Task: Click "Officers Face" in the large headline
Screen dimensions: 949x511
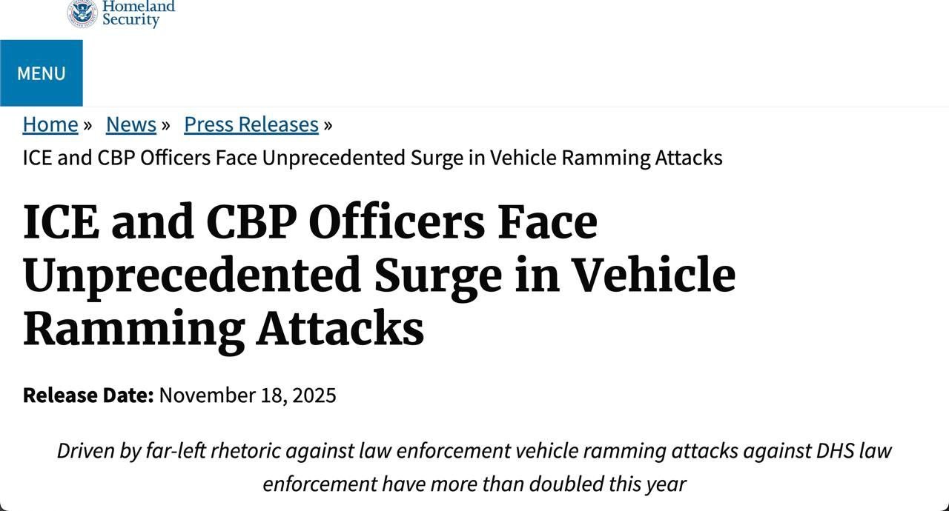Action: coord(452,222)
